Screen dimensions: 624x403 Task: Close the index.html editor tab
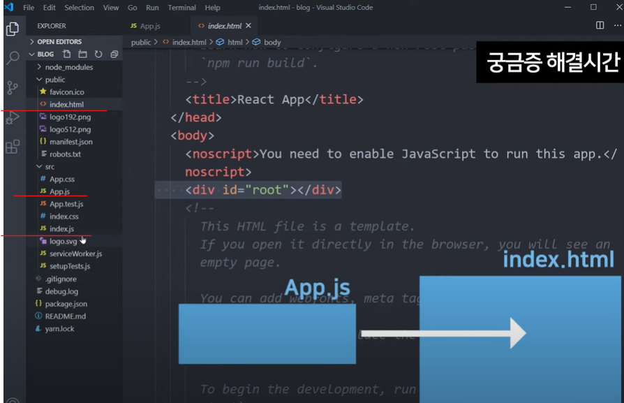pos(248,25)
